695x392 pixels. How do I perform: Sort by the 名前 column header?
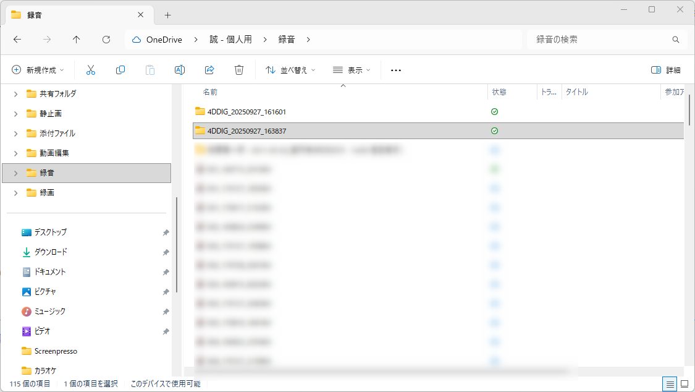click(210, 92)
